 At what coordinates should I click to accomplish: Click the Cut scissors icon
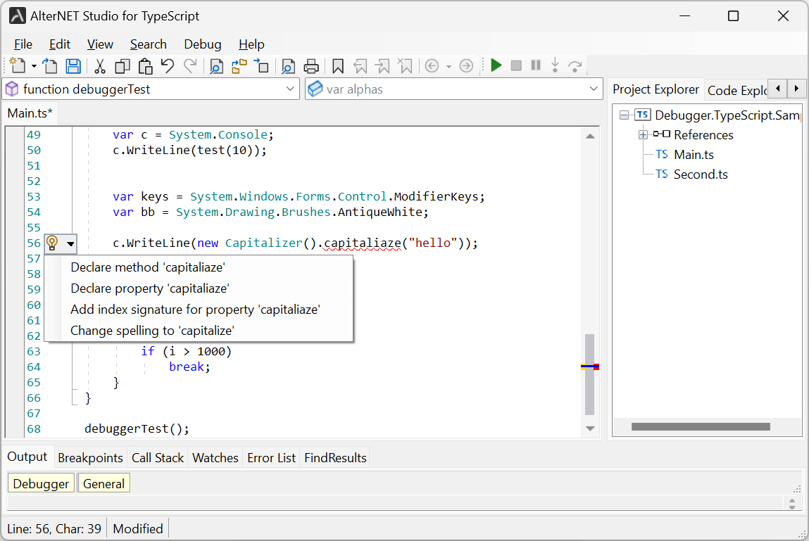coord(99,66)
